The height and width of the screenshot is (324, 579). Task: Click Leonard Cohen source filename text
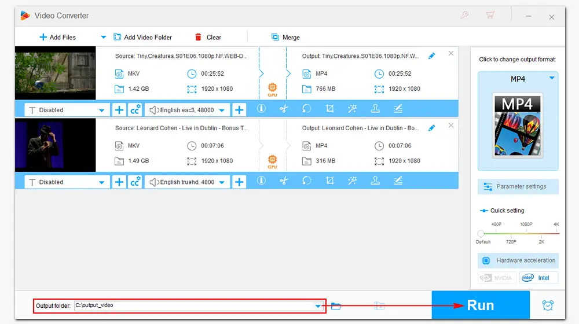click(181, 128)
